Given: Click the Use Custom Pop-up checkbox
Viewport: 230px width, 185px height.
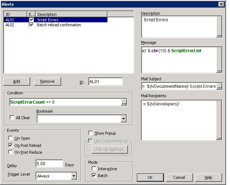Looking at the screenshot, I should click(x=90, y=141).
